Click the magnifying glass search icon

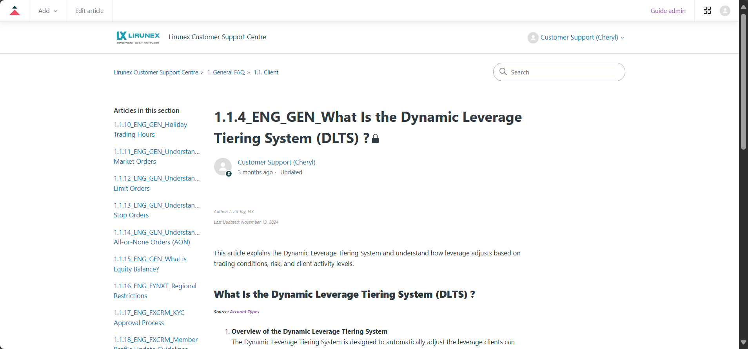point(503,72)
